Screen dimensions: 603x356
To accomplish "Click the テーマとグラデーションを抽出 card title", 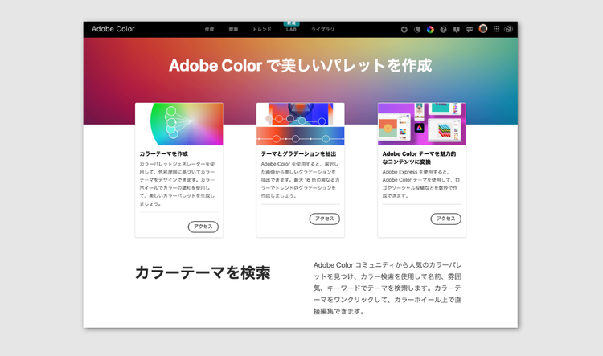I will (298, 153).
